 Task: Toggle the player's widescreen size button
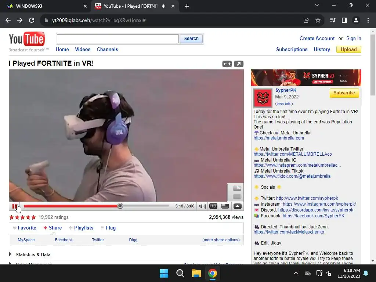(225, 206)
